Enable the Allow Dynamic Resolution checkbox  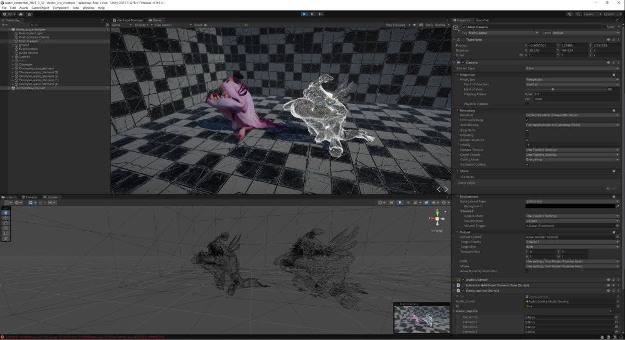click(x=527, y=271)
